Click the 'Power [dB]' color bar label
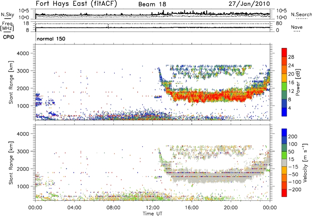Viewport: 312px width, 216px height. pos(298,82)
